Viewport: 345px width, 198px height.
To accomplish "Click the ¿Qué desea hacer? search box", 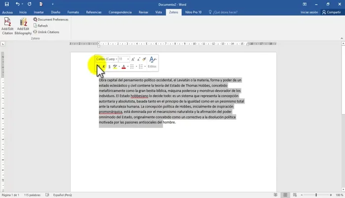I will pyautogui.click(x=223, y=12).
